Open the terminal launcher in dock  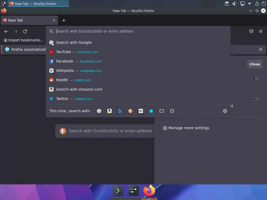(118, 191)
